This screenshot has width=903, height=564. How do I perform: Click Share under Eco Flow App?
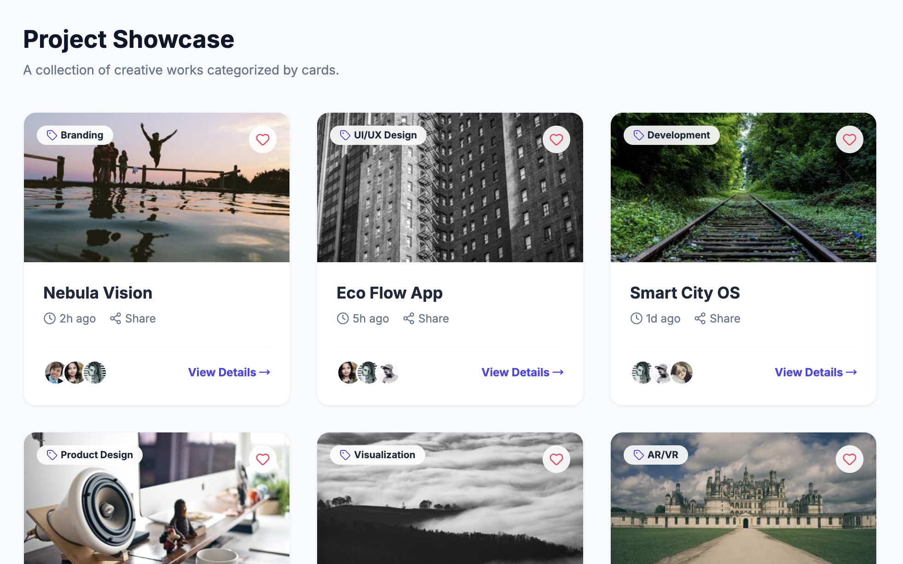tap(426, 318)
